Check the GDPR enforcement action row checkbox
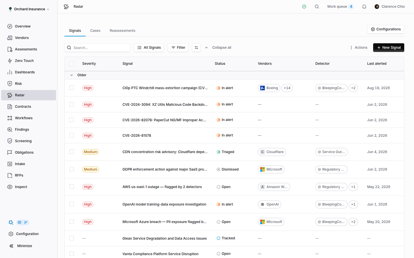 (x=72, y=169)
